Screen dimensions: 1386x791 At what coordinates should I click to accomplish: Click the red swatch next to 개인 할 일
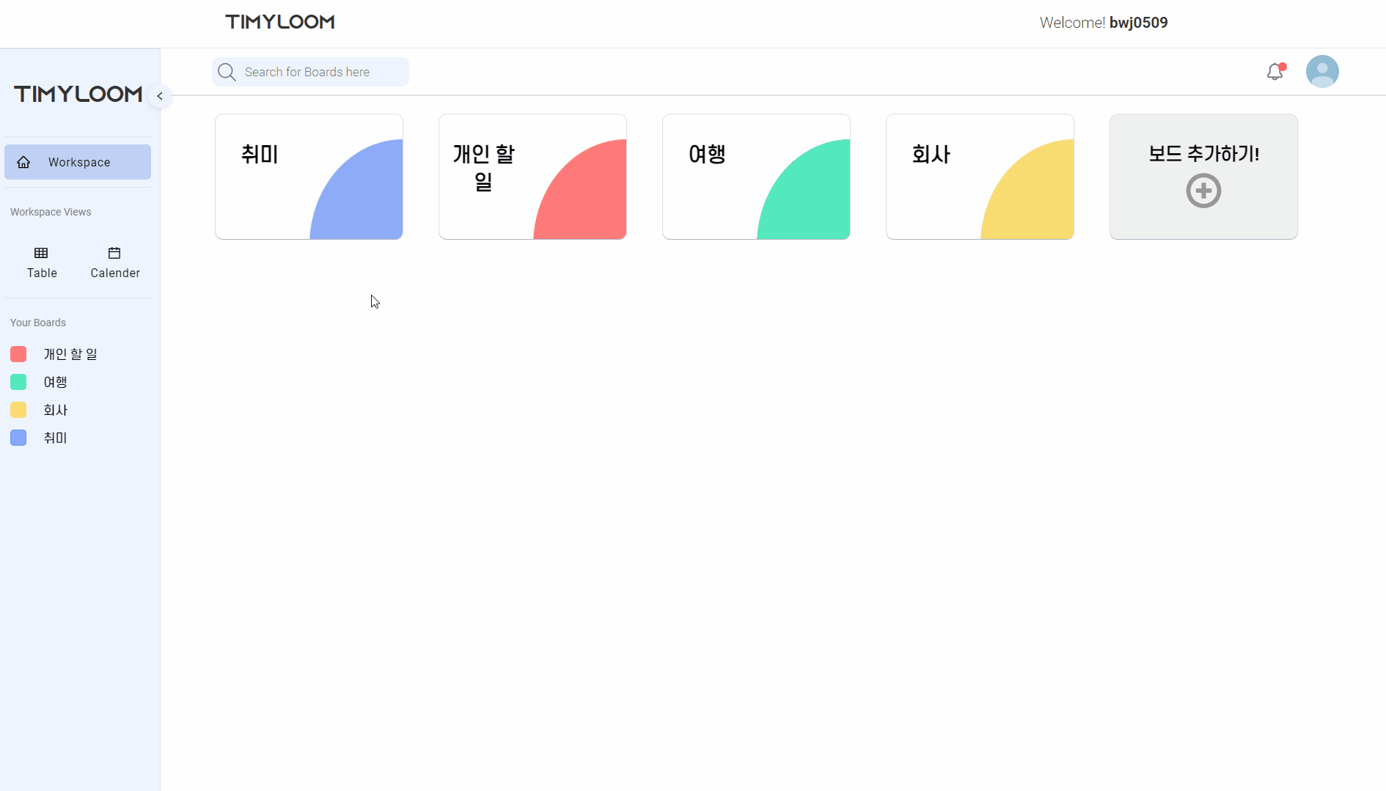tap(18, 353)
